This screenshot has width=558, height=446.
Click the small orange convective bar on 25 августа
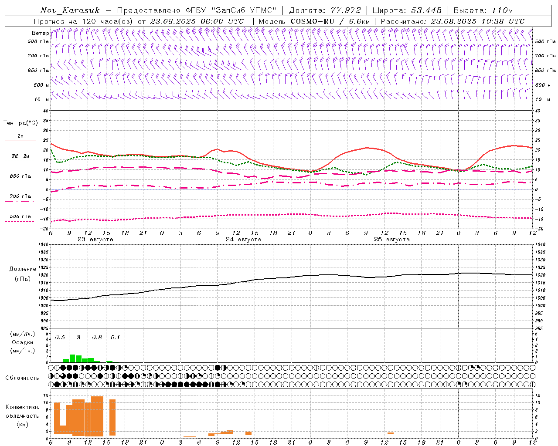pyautogui.click(x=391, y=433)
